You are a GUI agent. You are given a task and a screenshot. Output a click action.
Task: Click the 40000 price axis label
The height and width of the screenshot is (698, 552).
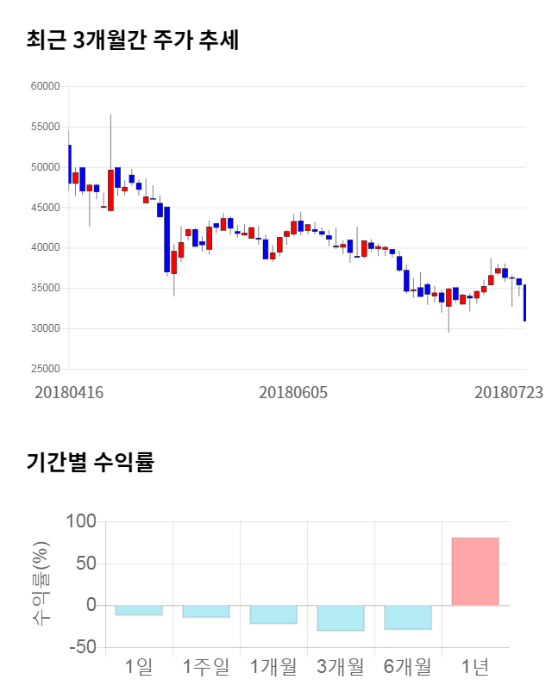tap(44, 248)
